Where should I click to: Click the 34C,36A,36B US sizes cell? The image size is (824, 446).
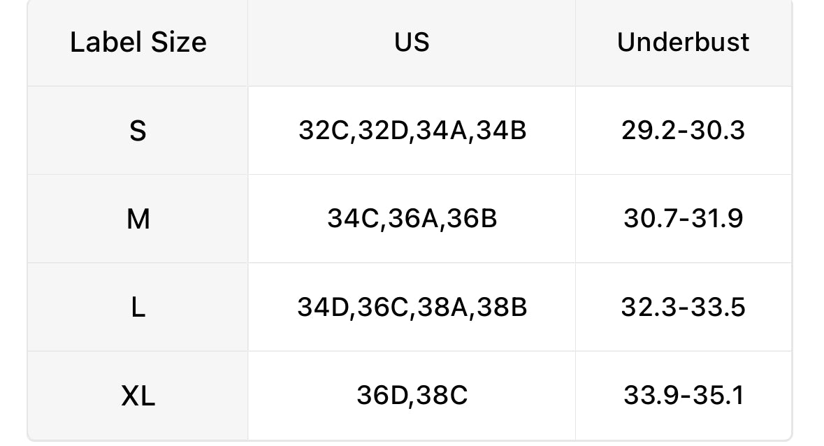click(412, 219)
